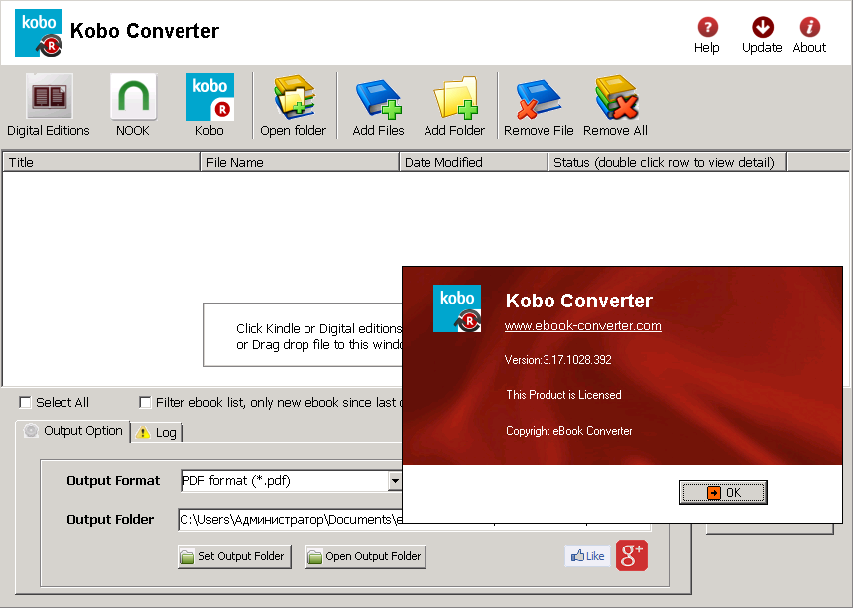
Task: Click the drag drop hint box
Action: tap(303, 335)
